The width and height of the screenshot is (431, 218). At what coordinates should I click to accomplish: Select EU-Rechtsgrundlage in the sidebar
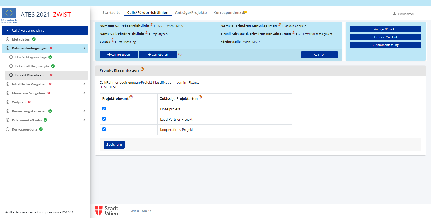[31, 57]
